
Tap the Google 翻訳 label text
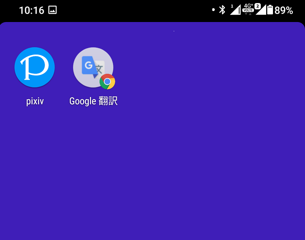pyautogui.click(x=93, y=101)
